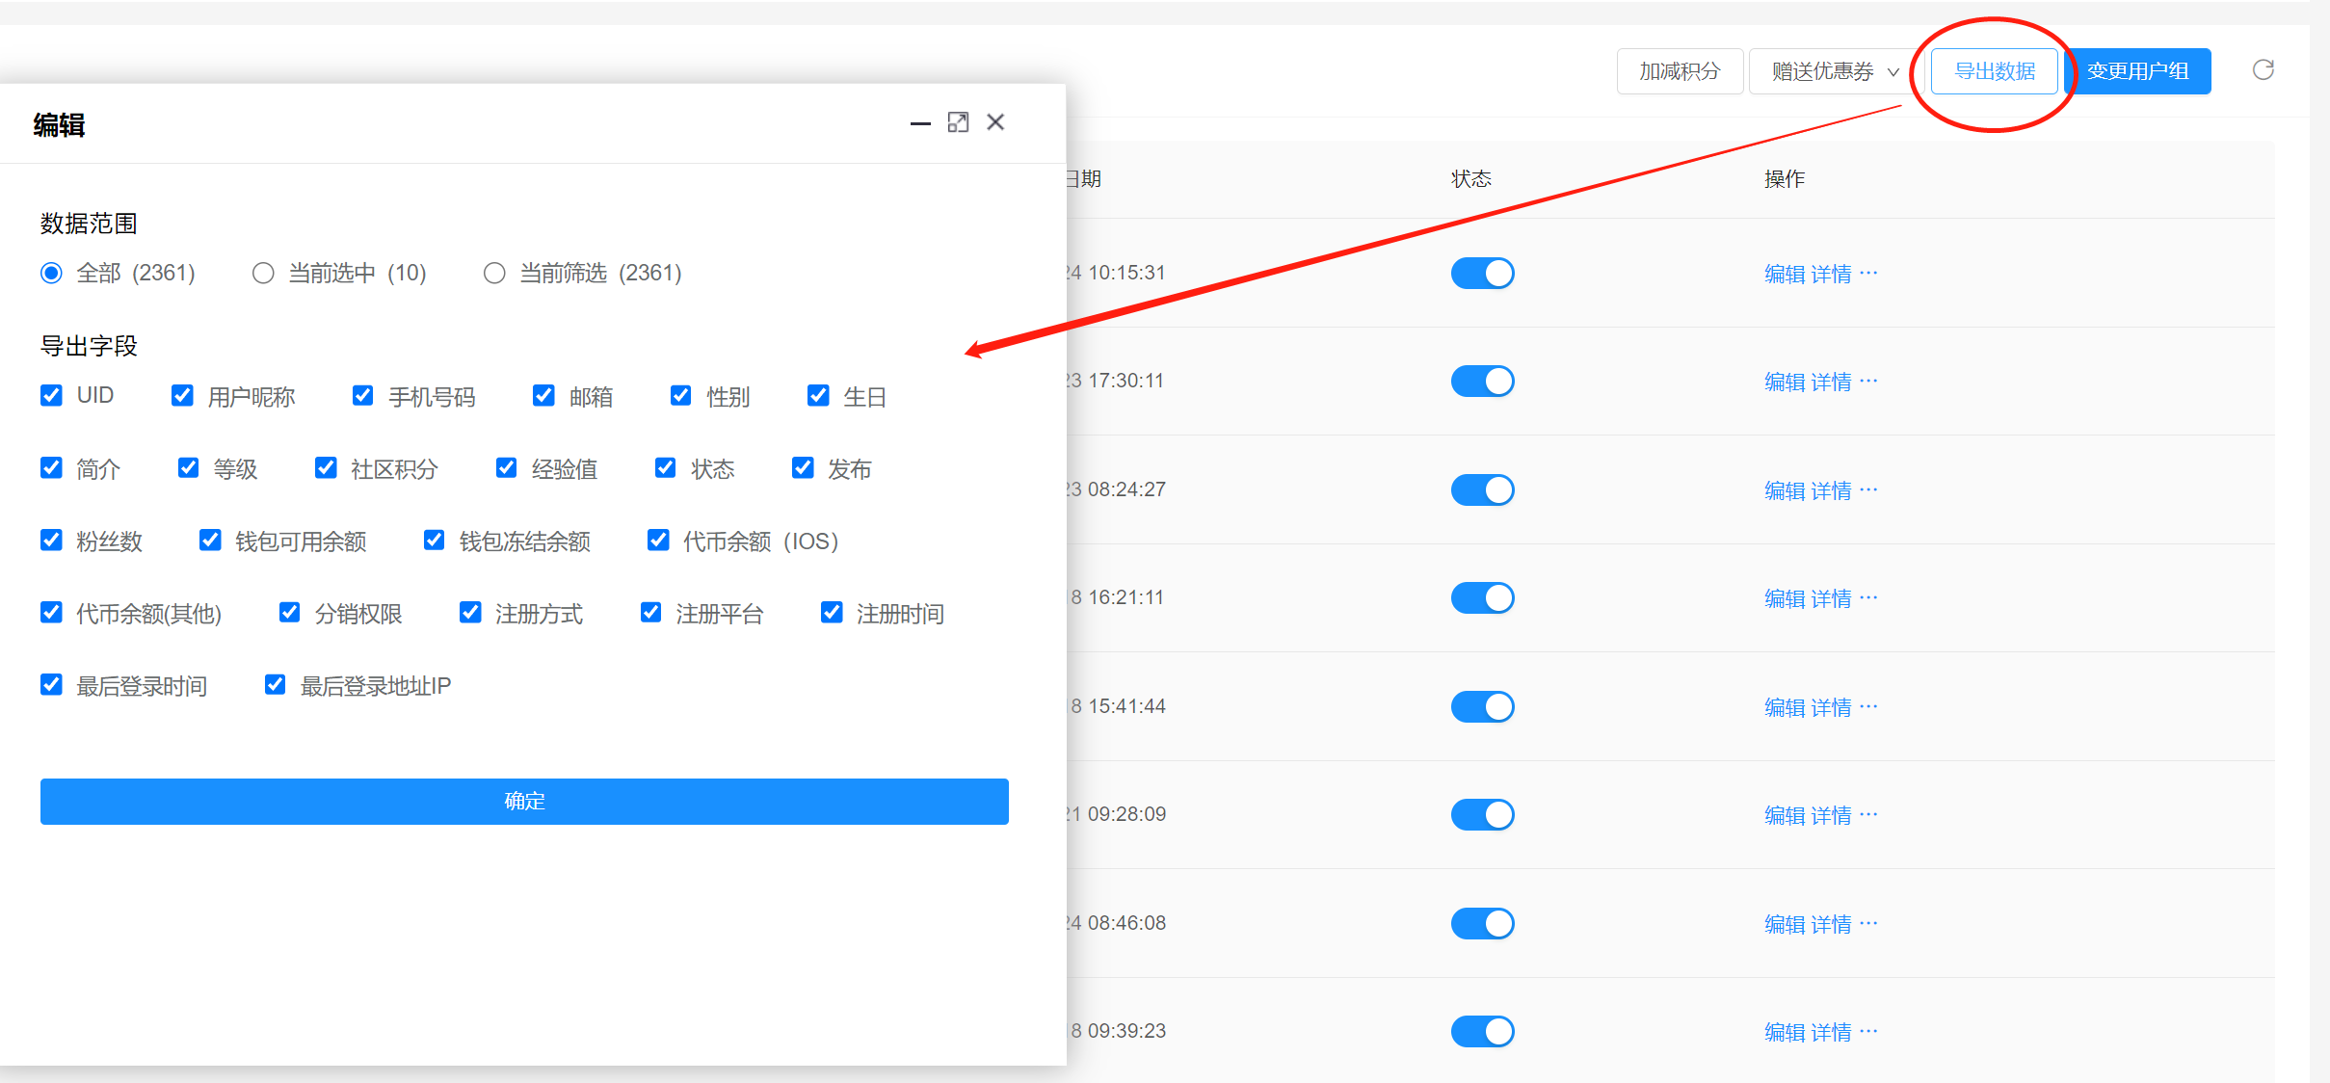Select the 当前选中 (10) radio option

coord(263,274)
